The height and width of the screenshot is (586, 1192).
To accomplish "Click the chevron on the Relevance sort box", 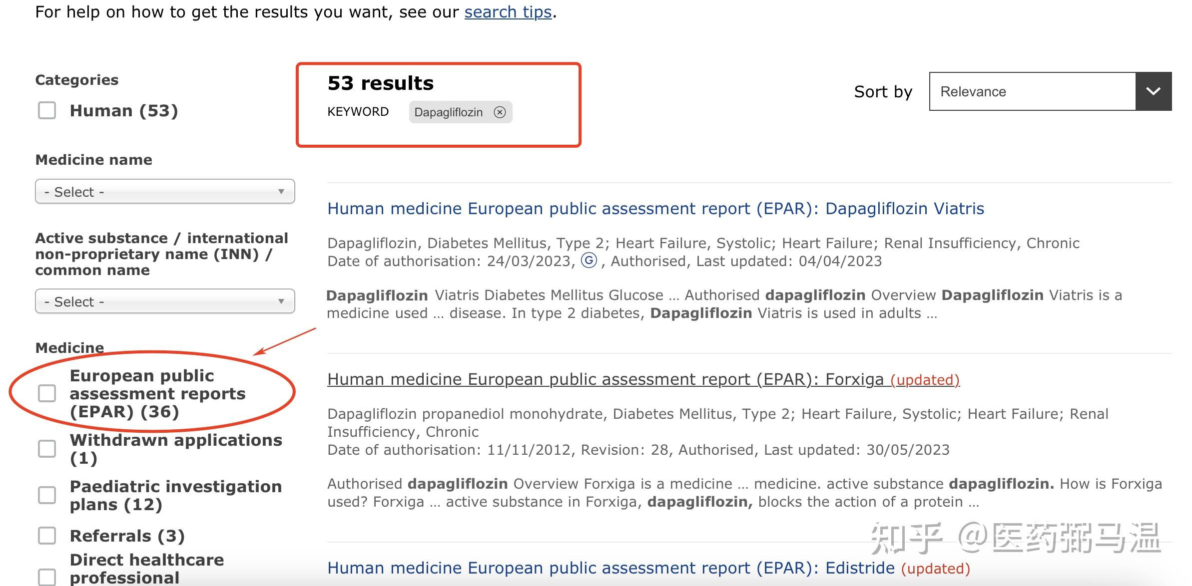I will pos(1153,91).
